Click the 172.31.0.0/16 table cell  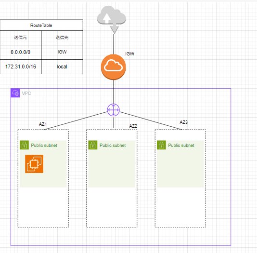point(21,67)
